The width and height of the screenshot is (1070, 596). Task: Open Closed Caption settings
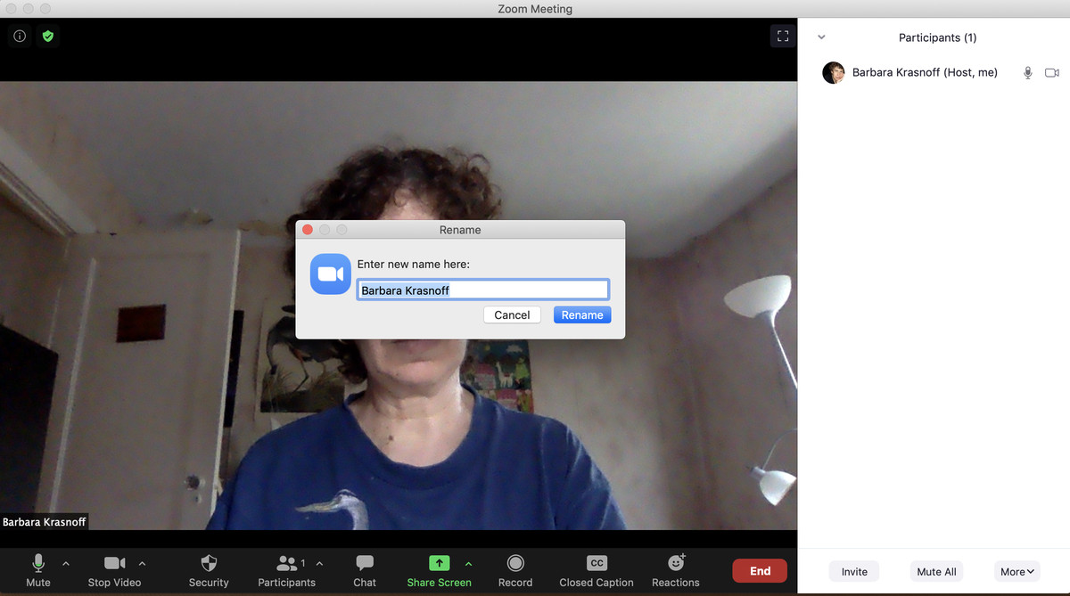(596, 570)
